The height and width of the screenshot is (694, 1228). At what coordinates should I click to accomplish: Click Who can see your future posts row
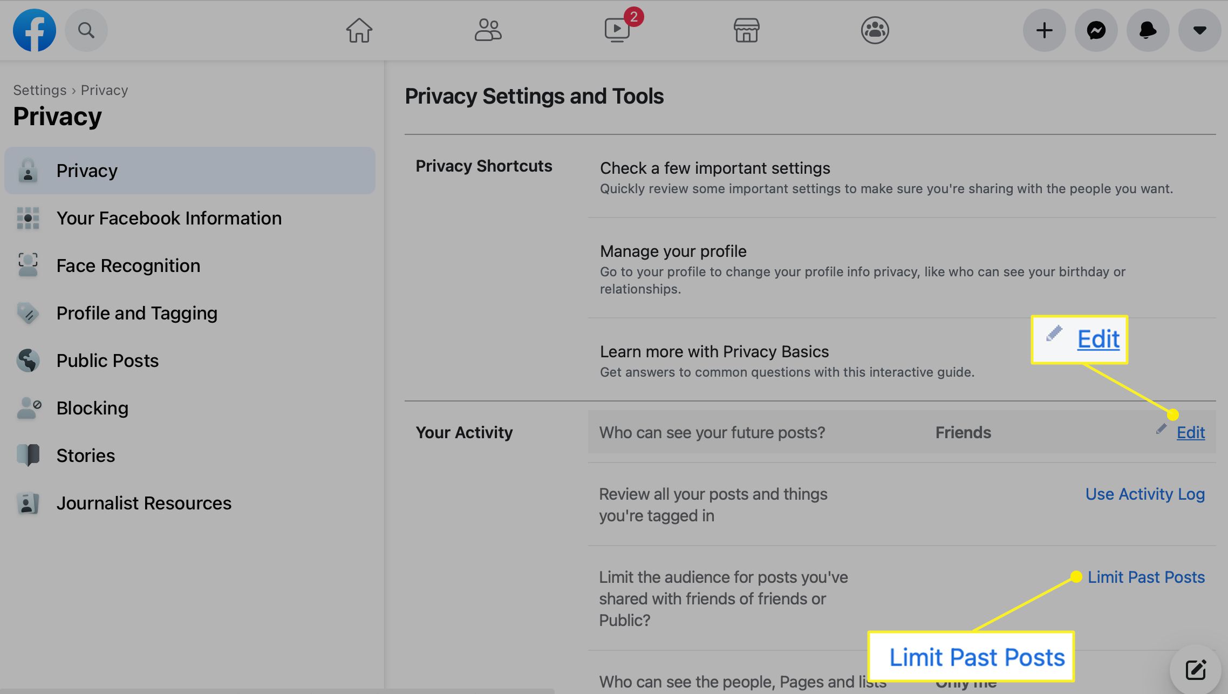[902, 432]
